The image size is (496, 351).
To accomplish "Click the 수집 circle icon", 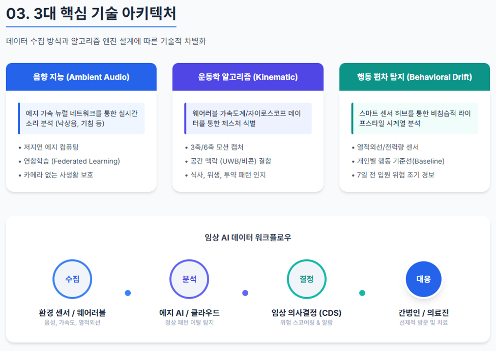I will coord(72,279).
